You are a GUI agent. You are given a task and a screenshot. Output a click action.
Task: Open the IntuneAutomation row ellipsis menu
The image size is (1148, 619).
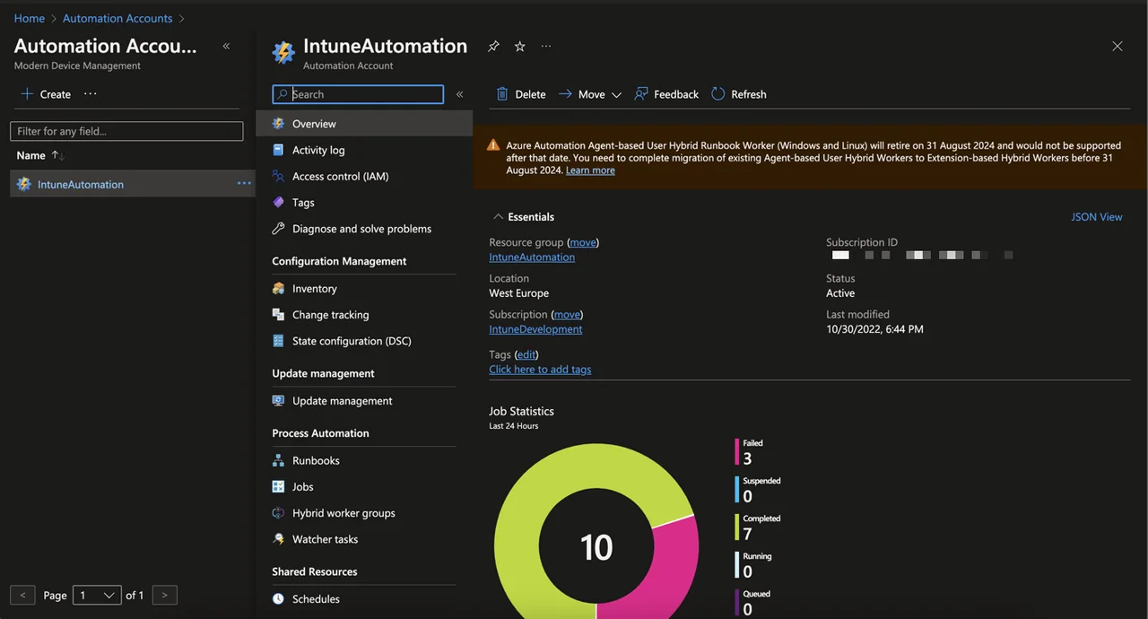(x=244, y=183)
